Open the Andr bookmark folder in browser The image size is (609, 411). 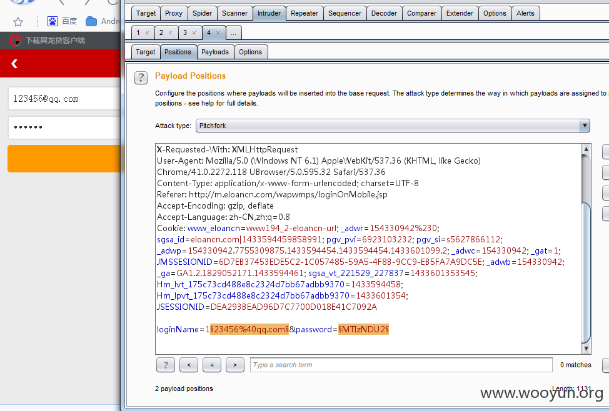[x=103, y=21]
